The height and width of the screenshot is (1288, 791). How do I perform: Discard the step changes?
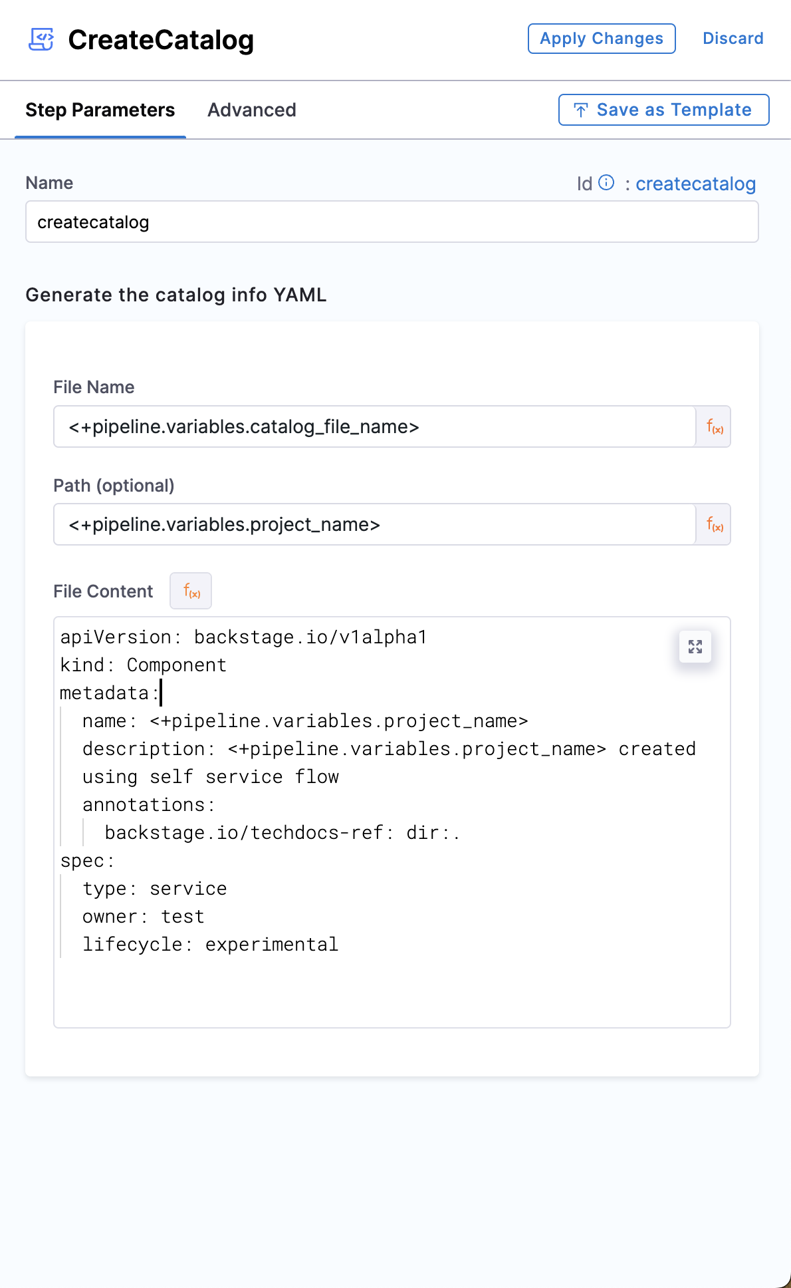[733, 39]
